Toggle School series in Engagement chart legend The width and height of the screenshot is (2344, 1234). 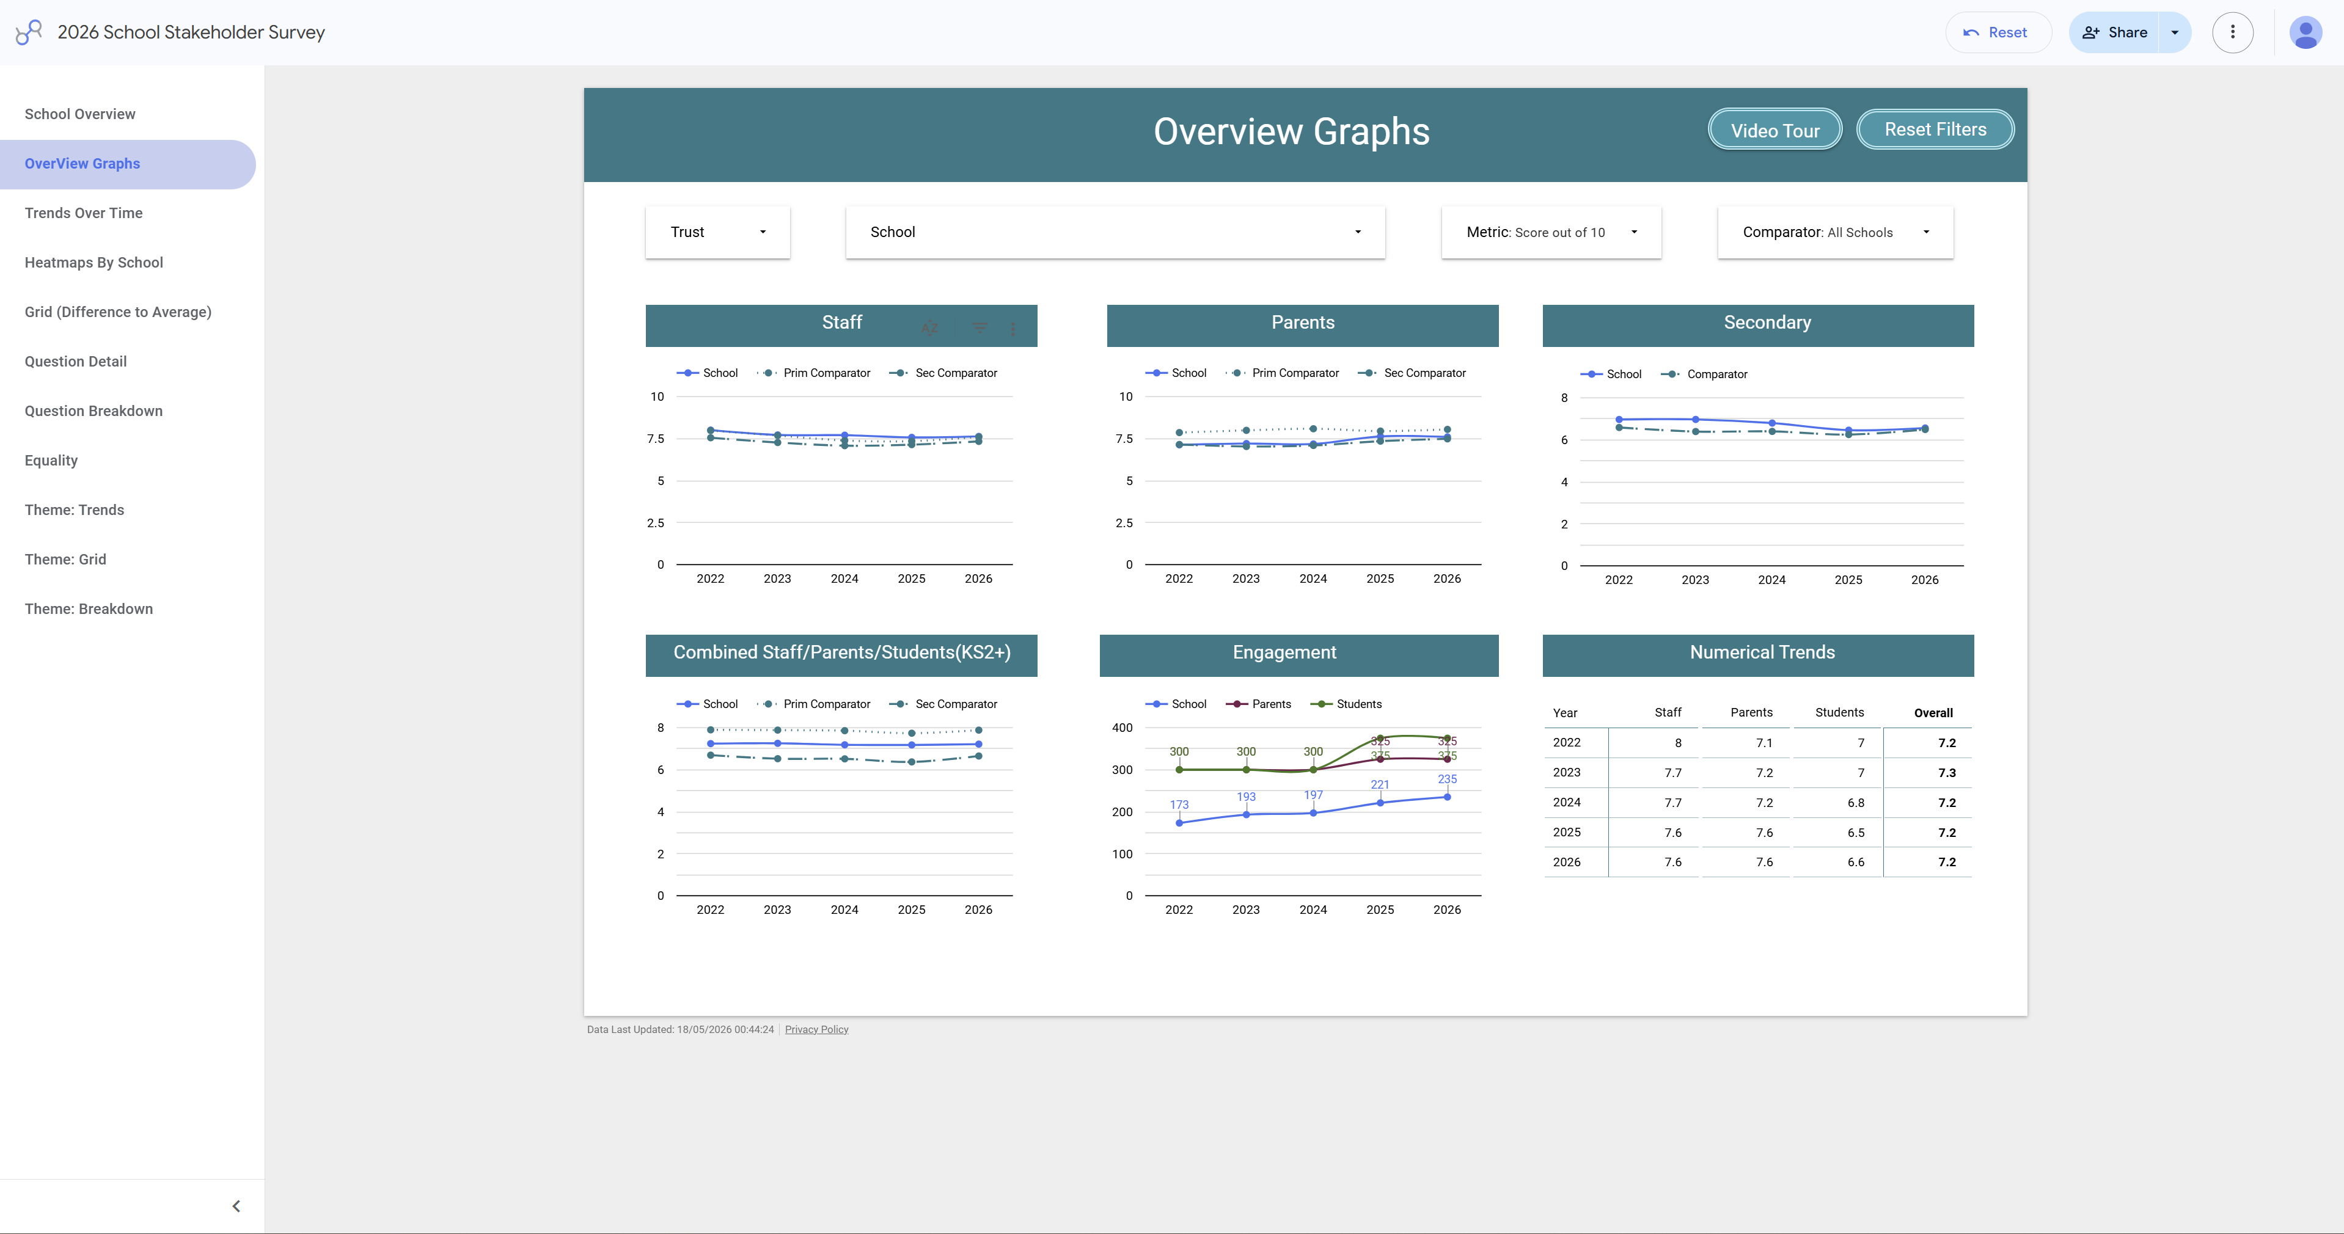(1176, 704)
